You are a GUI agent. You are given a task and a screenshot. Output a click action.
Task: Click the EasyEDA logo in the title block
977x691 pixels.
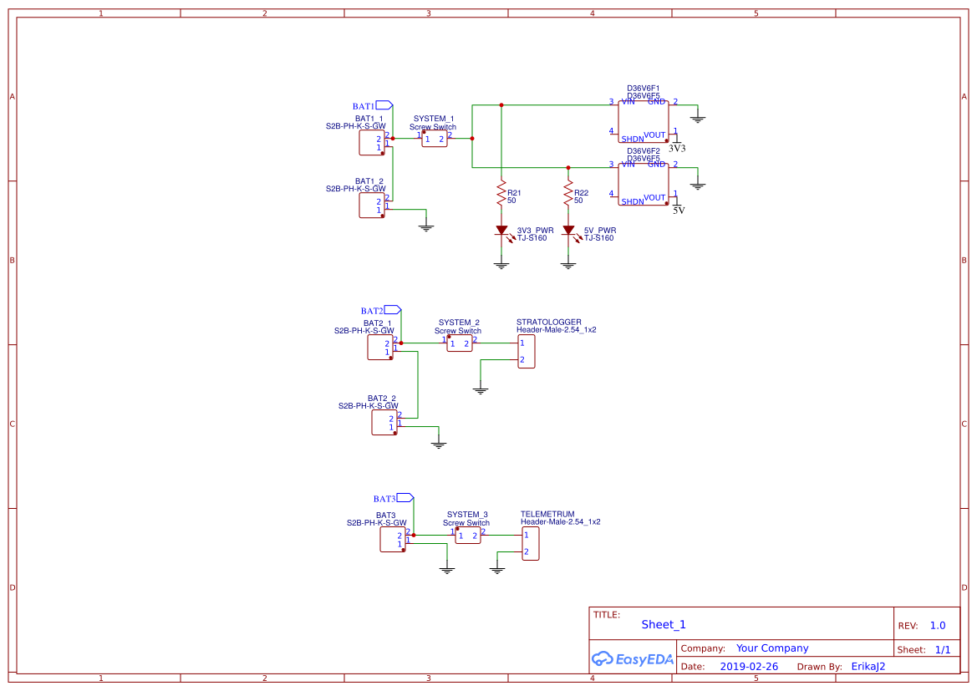[633, 659]
